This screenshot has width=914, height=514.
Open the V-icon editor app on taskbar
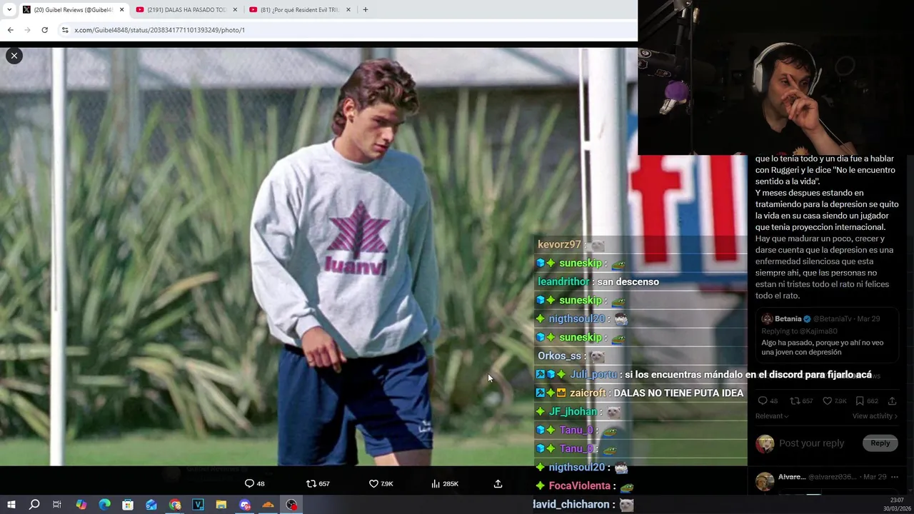point(198,505)
